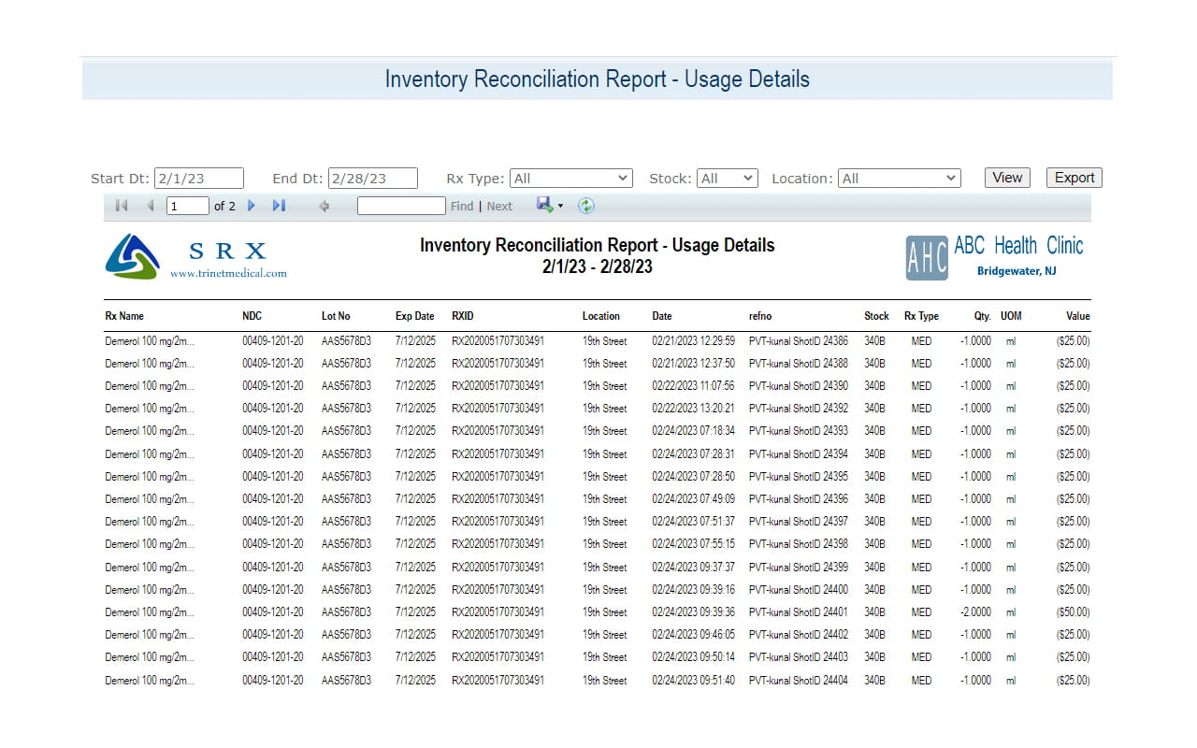
Task: Click the report date range 2/1/23 - 2/28/23
Action: 597,267
